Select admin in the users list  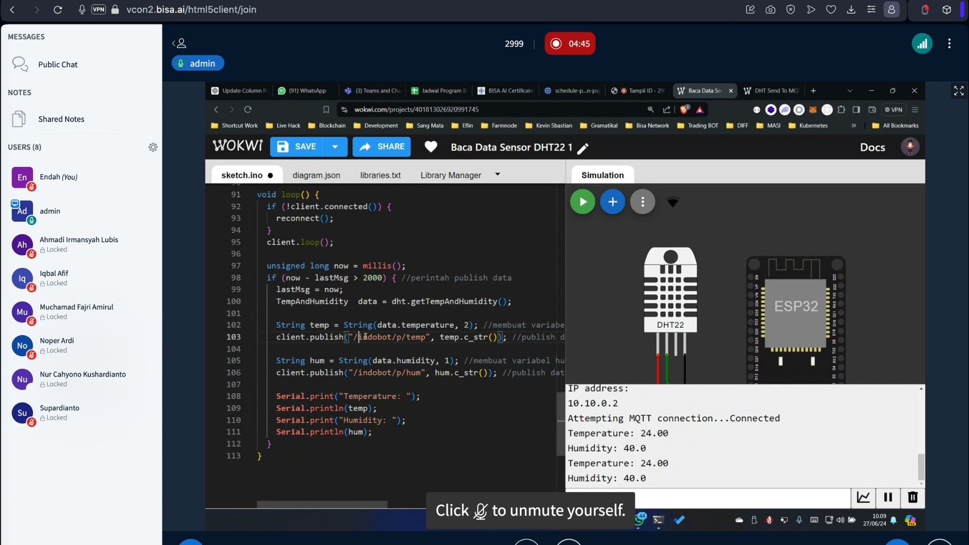pos(49,211)
